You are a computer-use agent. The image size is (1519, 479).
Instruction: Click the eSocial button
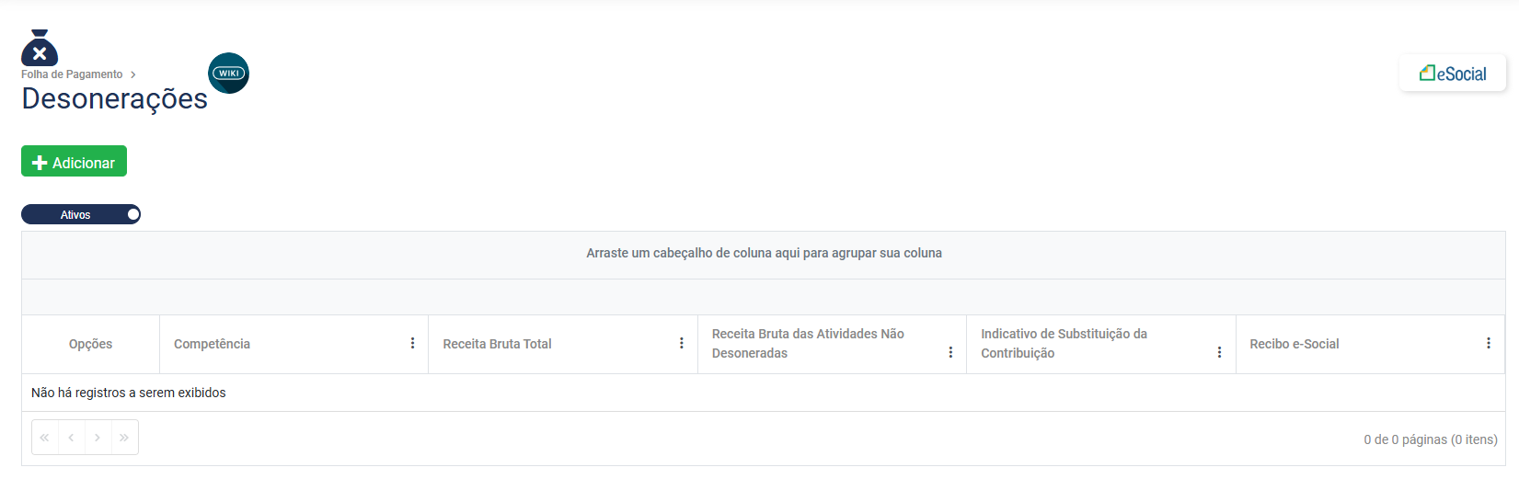[x=1453, y=74]
